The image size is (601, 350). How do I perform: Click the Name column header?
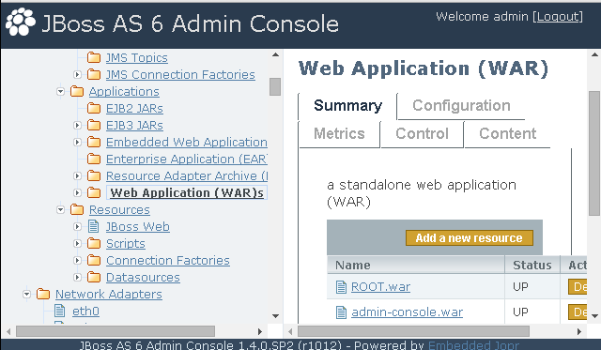415,265
